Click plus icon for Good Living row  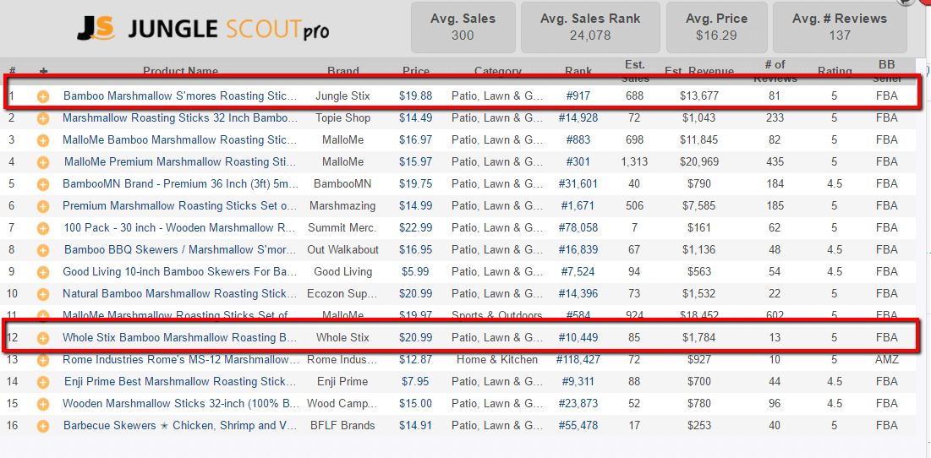tap(43, 272)
